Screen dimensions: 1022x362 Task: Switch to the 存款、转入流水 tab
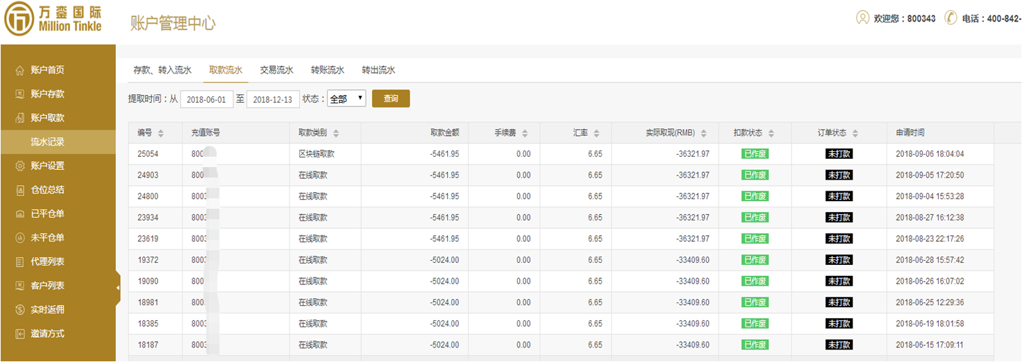(162, 70)
